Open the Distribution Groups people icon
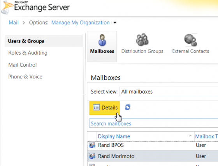218x166 pixels. (x=142, y=40)
